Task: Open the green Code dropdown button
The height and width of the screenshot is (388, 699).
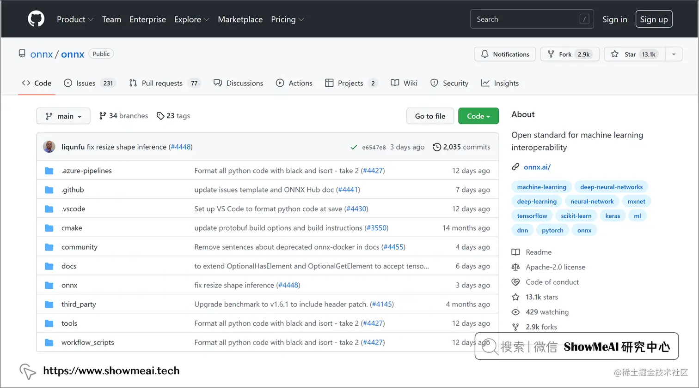Action: pos(478,116)
